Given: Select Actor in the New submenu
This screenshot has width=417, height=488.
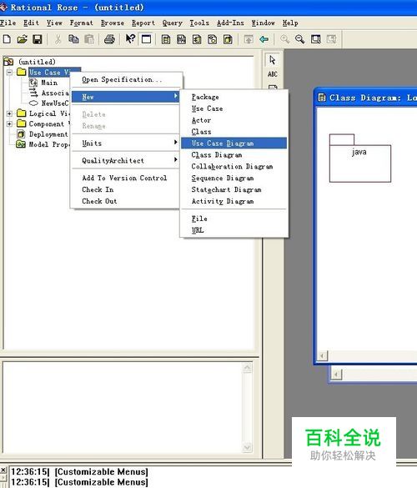Looking at the screenshot, I should [234, 120].
